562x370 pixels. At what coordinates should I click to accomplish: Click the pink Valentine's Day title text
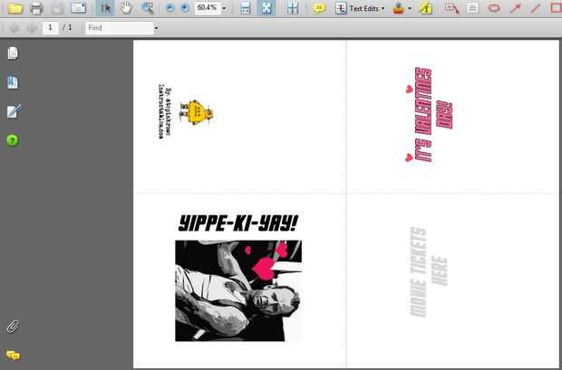(x=433, y=115)
